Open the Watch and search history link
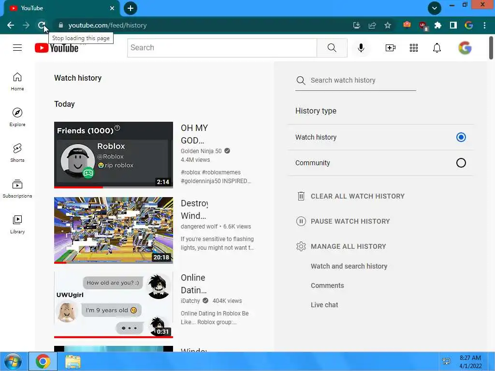This screenshot has width=495, height=371. coord(349,266)
